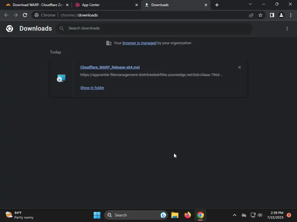Reload the downloads page
This screenshot has height=222, width=297.
[25, 15]
